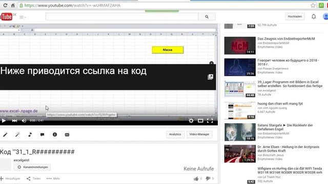The height and width of the screenshot is (184, 328).
Task: Click the video title Код 31_1_R
Action: [37, 152]
